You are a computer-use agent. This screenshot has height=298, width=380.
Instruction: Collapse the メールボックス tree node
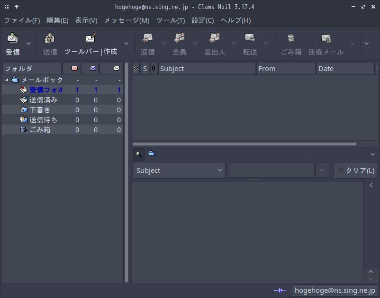pyautogui.click(x=7, y=80)
